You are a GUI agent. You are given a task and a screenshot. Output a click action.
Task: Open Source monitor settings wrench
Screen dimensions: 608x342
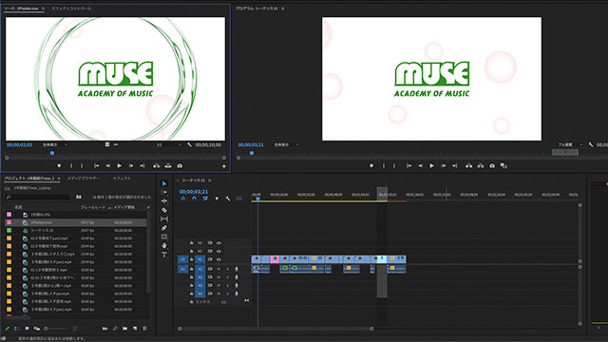click(x=189, y=145)
